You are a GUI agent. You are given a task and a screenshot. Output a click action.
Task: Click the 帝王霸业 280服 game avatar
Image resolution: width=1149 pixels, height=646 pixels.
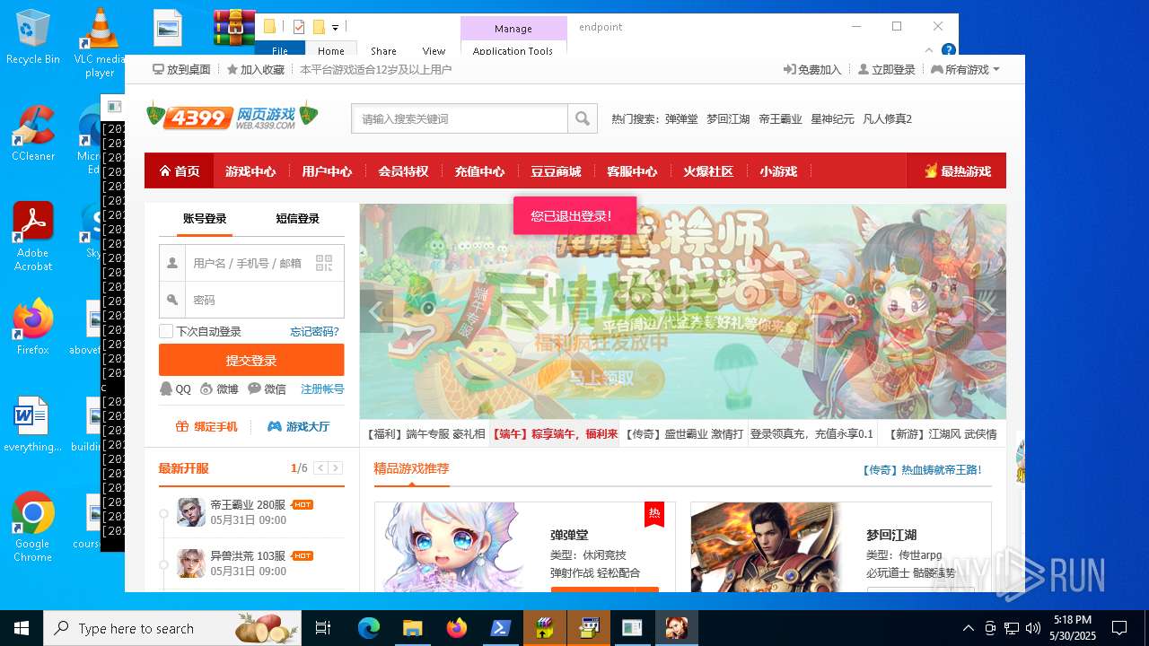click(x=191, y=512)
